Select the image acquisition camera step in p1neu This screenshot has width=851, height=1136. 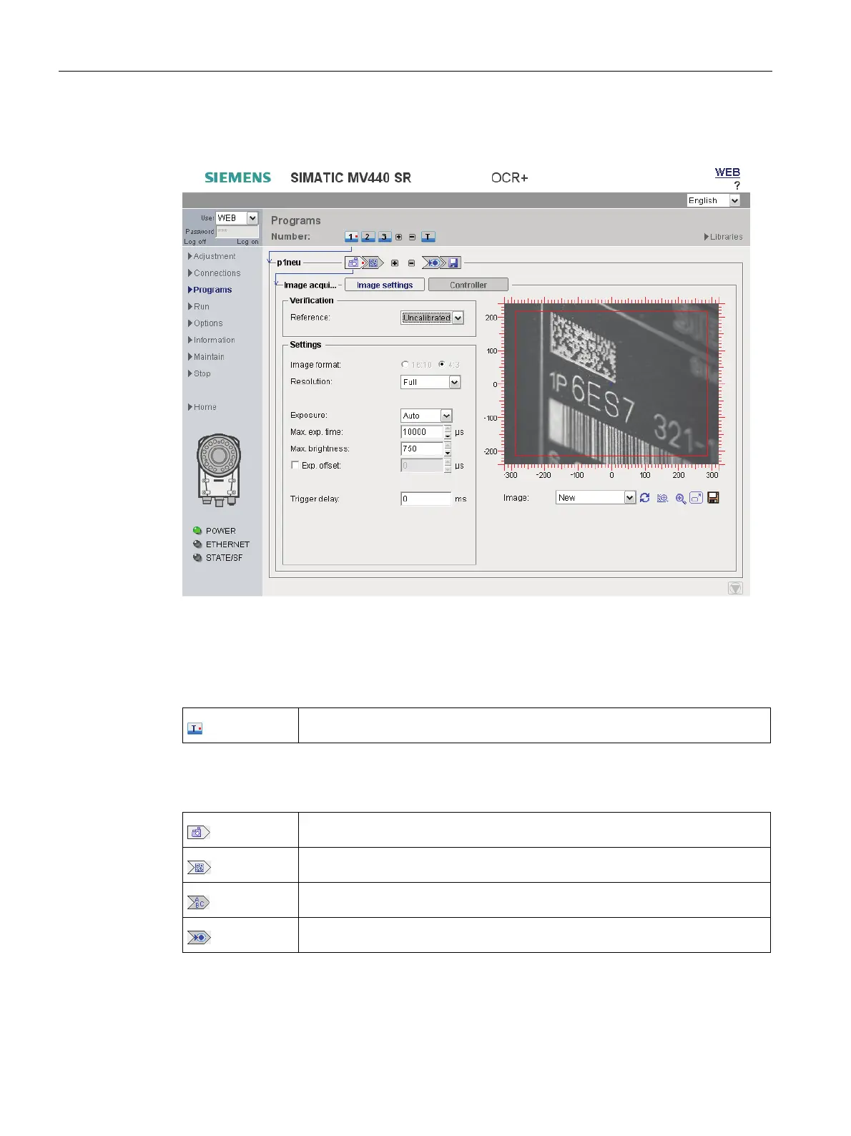coord(354,263)
